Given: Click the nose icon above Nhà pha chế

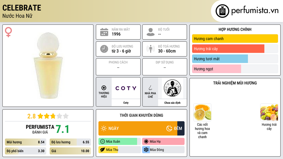Looking at the screenshot, I should pyautogui.click(x=150, y=88).
